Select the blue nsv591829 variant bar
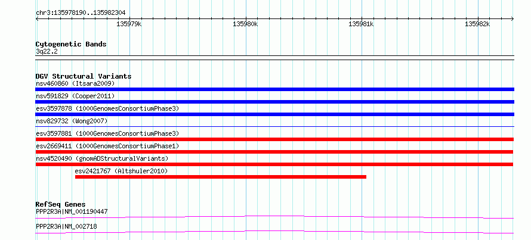The image size is (531, 240). click(x=274, y=102)
